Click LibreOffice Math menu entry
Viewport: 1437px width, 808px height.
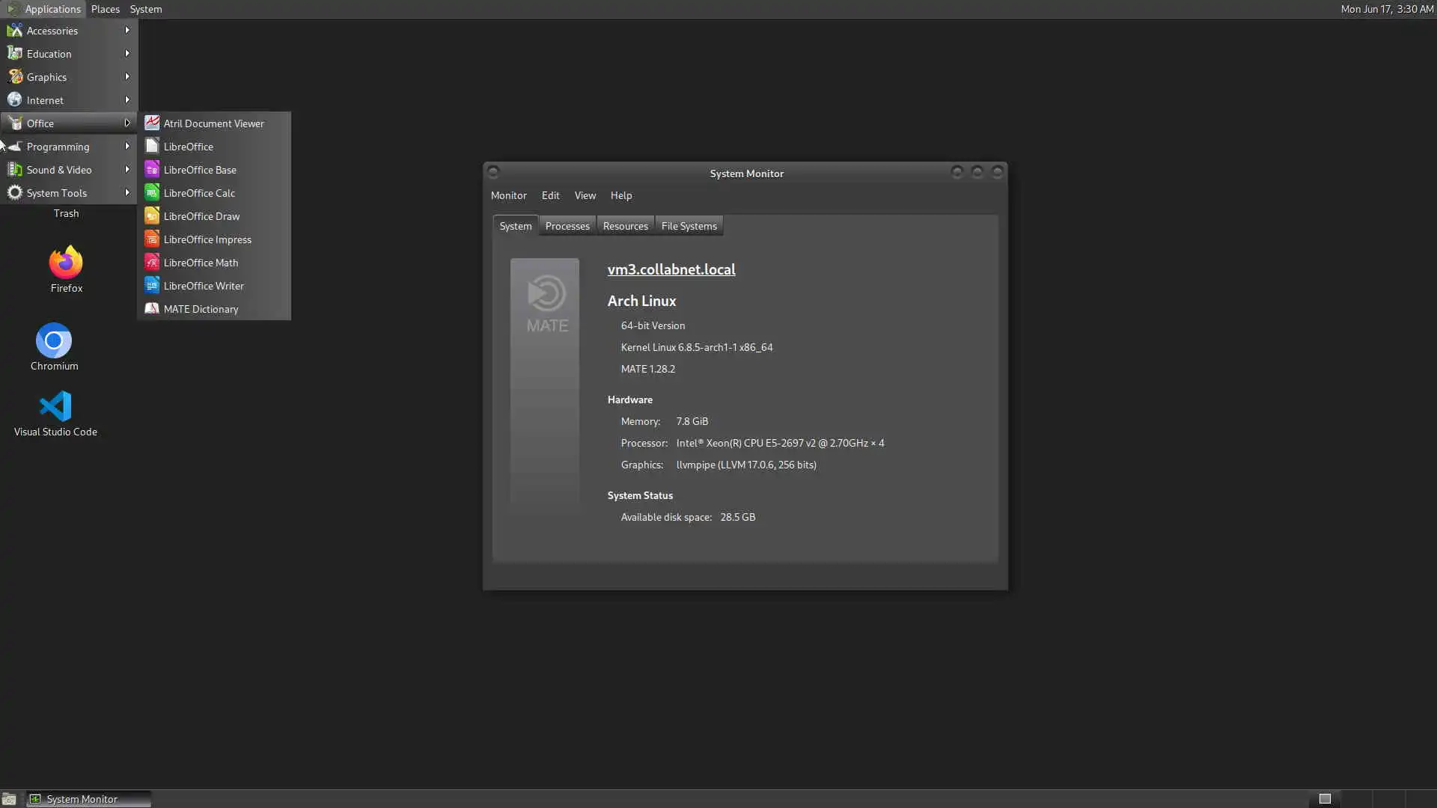pyautogui.click(x=201, y=263)
